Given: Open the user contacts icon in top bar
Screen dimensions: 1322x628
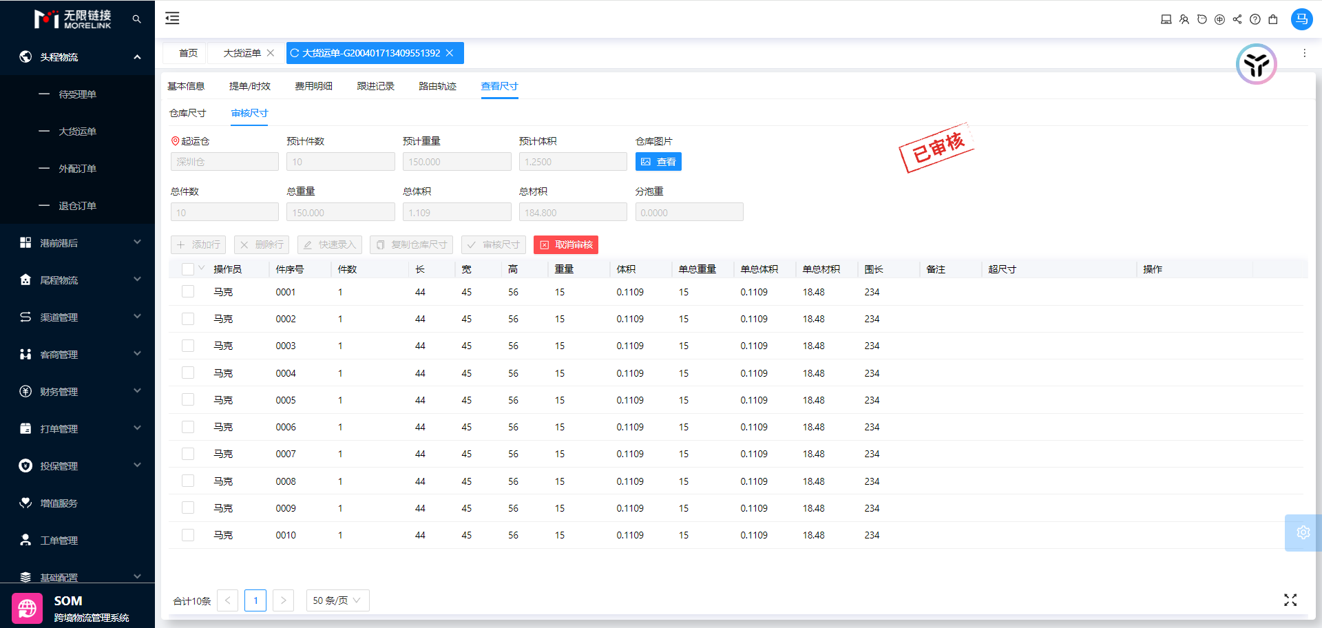Looking at the screenshot, I should [1184, 19].
